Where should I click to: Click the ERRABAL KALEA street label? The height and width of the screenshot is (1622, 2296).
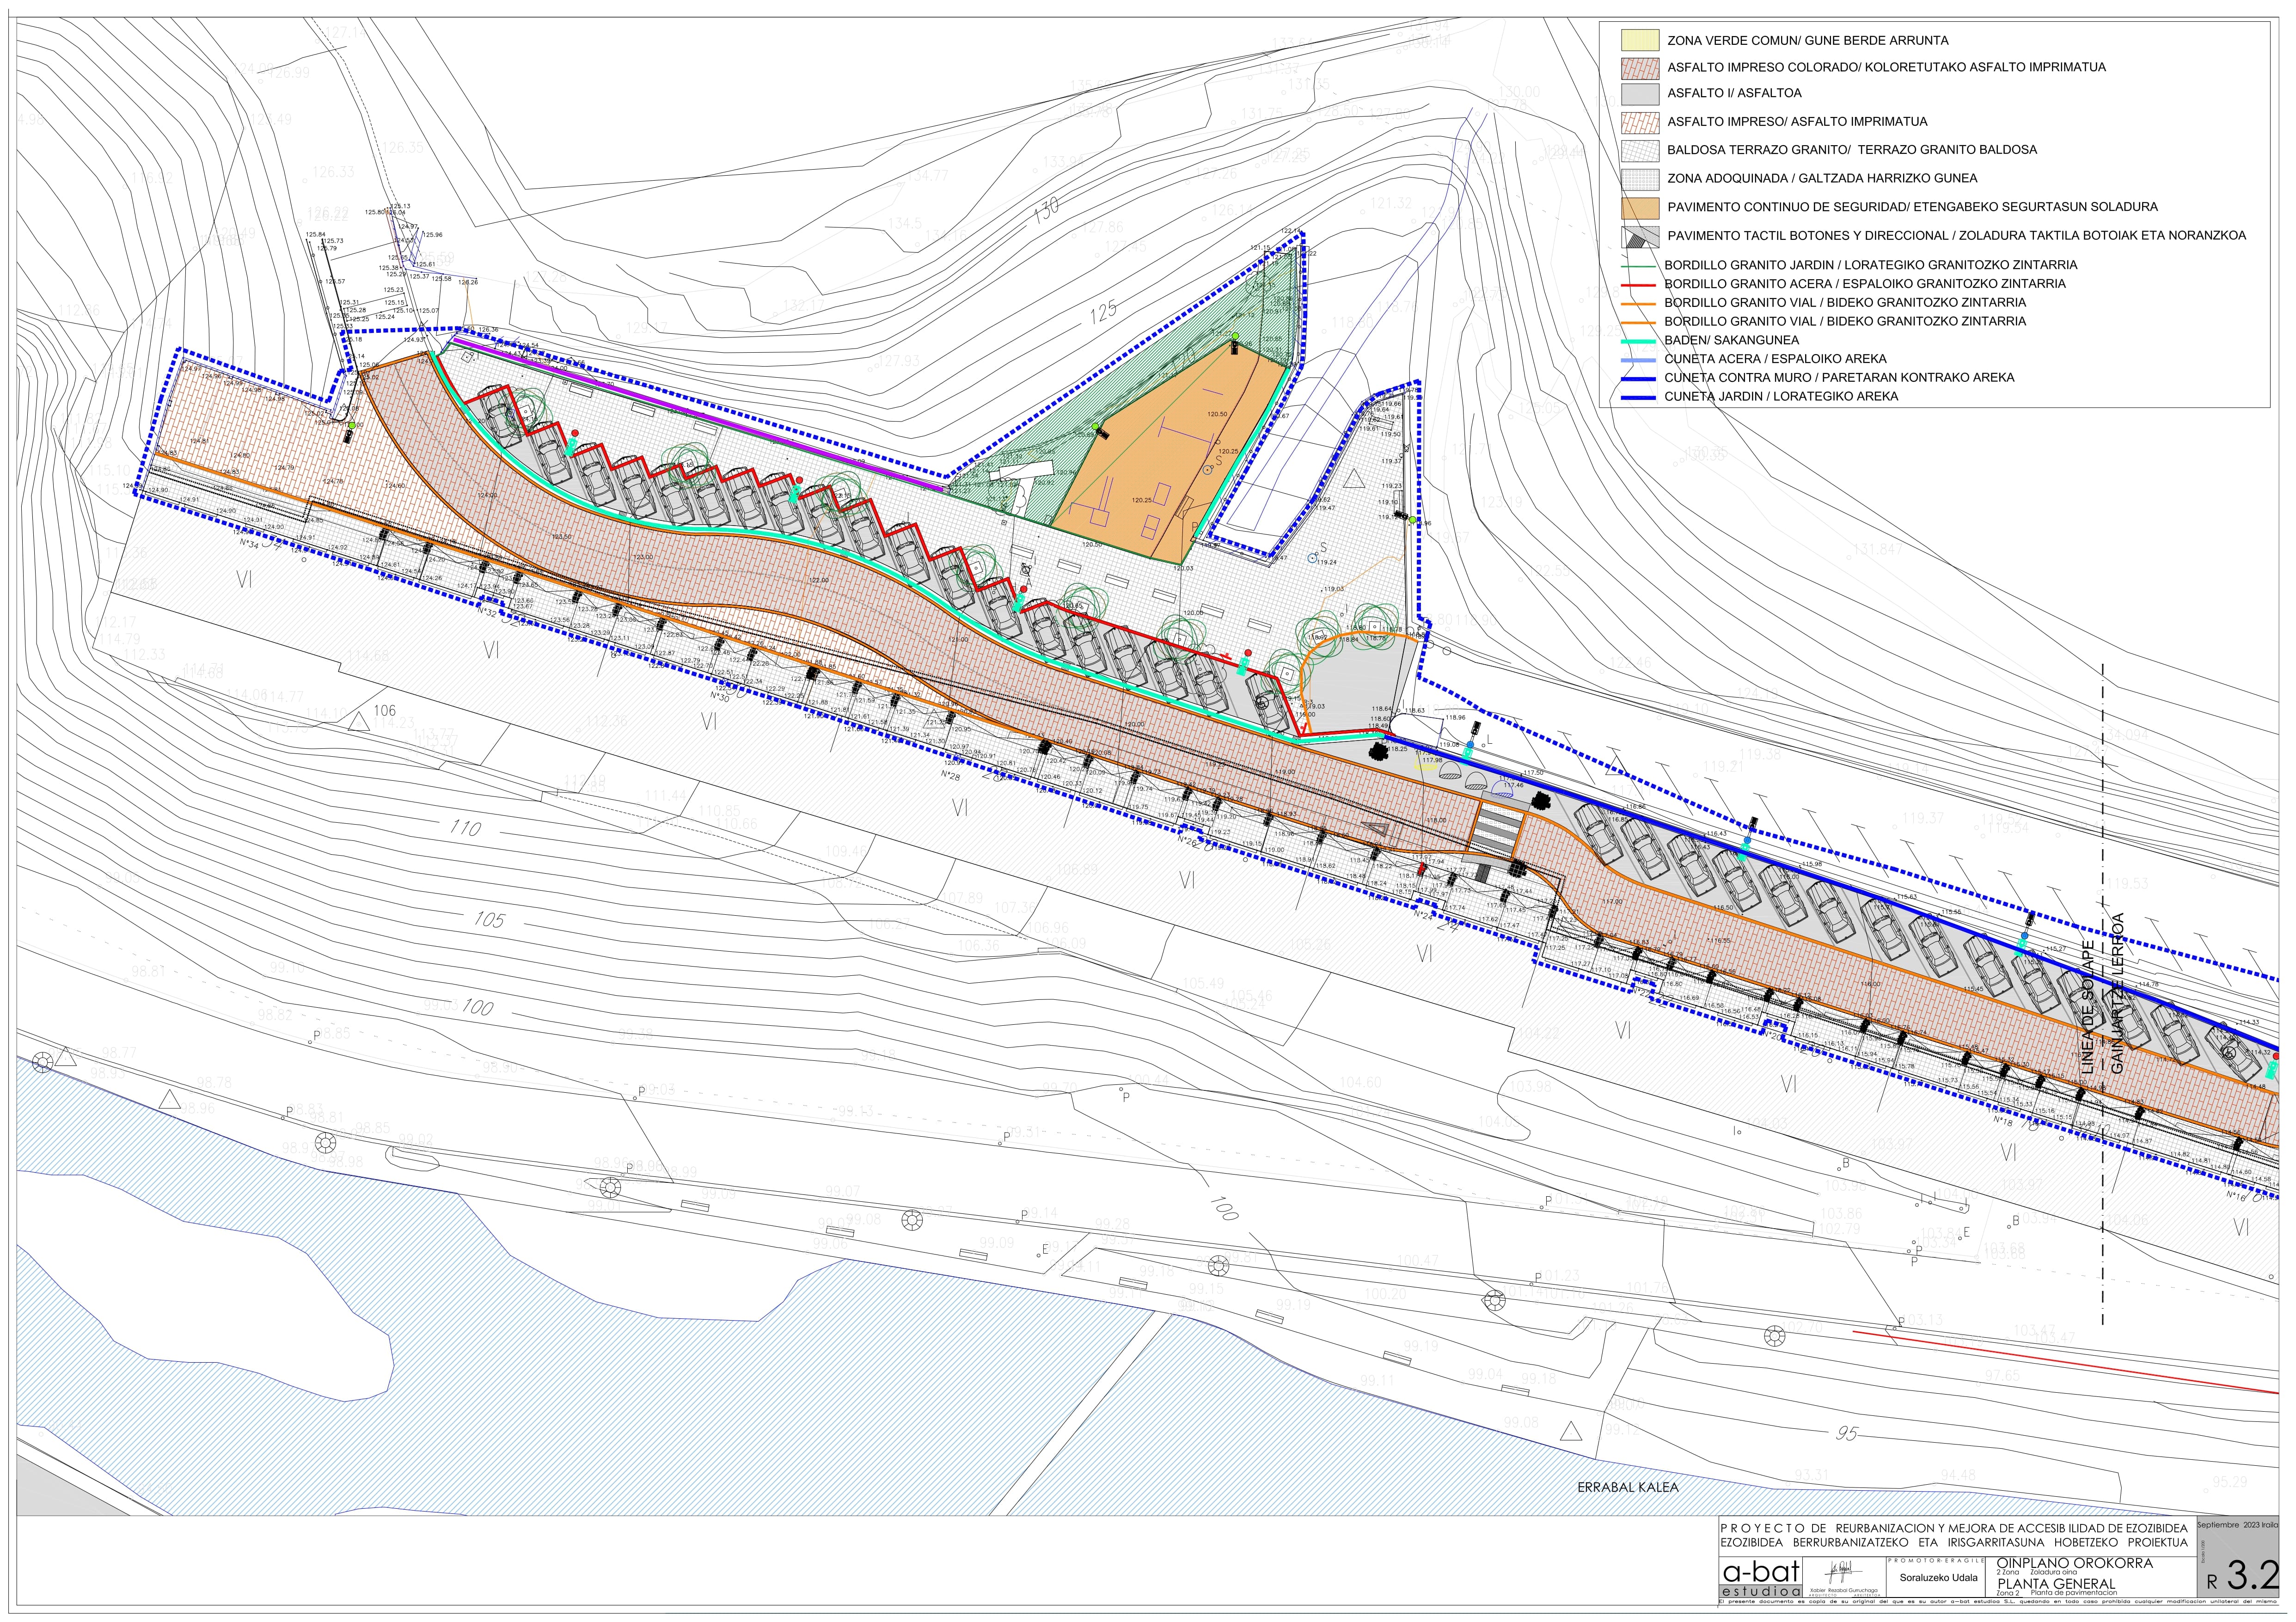[1627, 1487]
